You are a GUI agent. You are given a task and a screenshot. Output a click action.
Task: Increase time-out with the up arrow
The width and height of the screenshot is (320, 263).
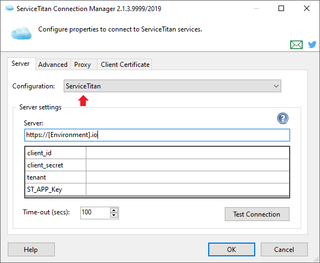[114, 211]
